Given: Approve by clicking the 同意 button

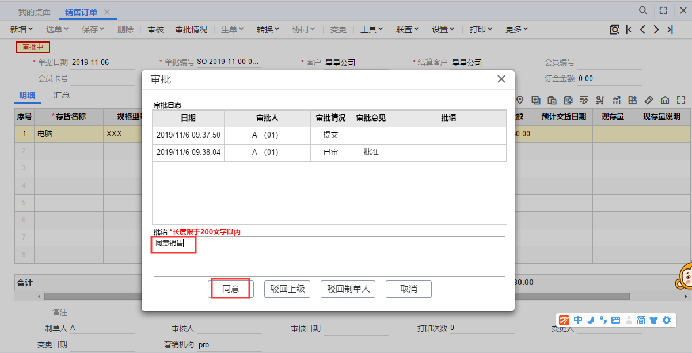Looking at the screenshot, I should pos(231,289).
